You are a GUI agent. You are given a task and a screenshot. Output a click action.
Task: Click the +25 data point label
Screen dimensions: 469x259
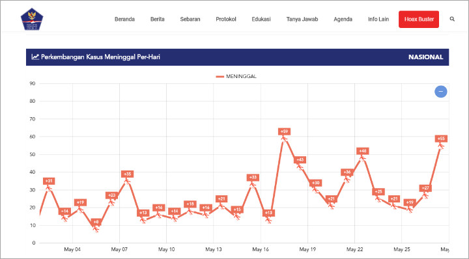coord(378,192)
